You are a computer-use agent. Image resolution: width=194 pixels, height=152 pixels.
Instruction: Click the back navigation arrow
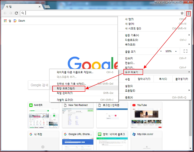pyautogui.click(x=5, y=13)
